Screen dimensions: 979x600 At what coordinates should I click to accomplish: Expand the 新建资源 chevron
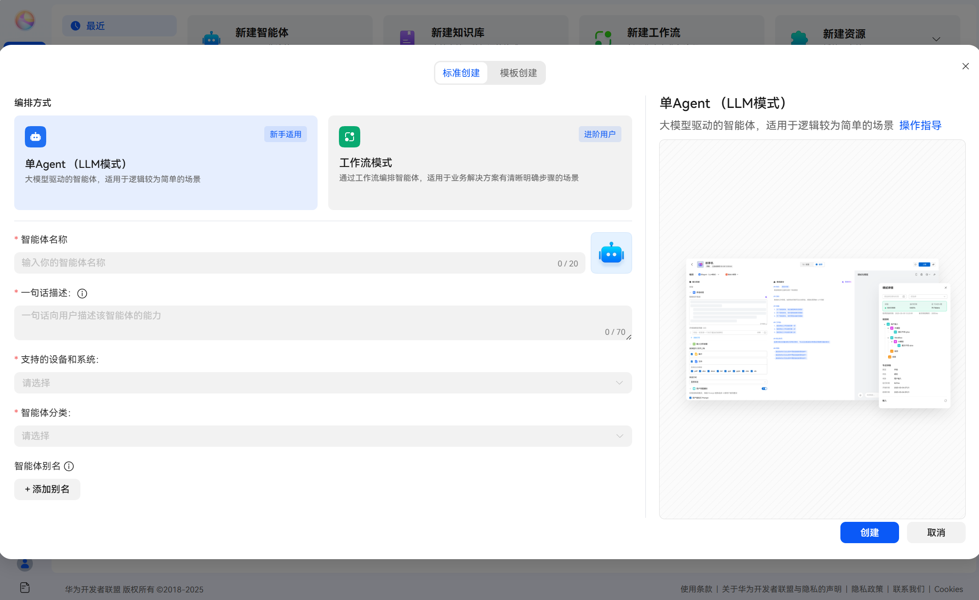pos(936,39)
